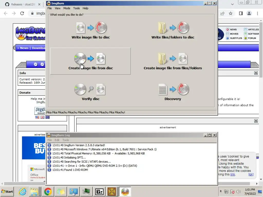This screenshot has height=197, width=263.
Task: Click Action Center flag tray icon
Action: click(x=232, y=191)
